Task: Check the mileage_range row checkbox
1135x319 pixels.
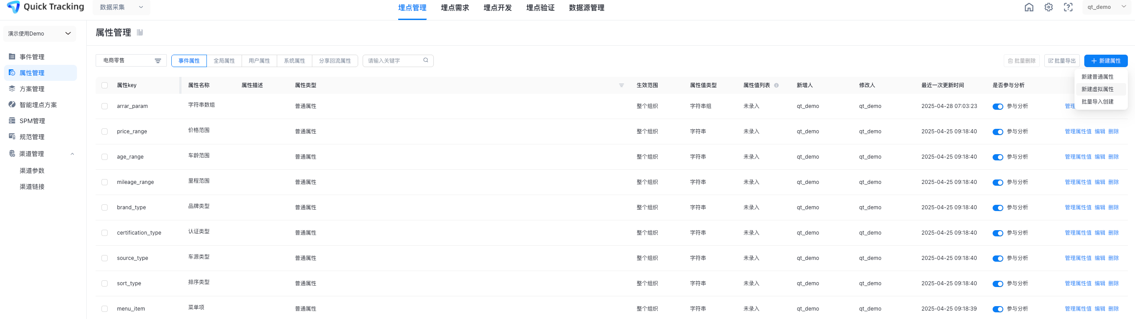Action: coord(105,182)
